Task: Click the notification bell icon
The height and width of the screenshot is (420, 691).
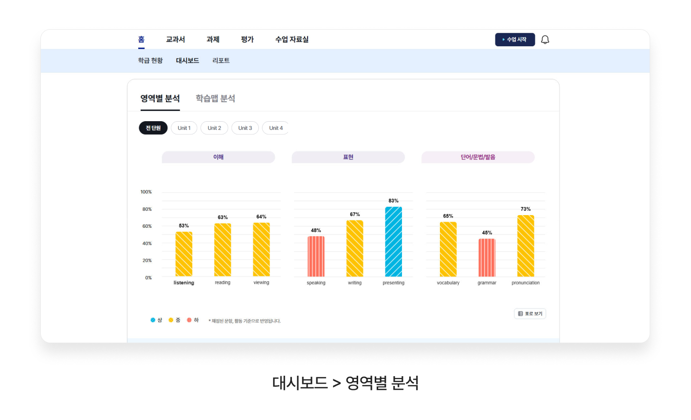Action: 545,40
